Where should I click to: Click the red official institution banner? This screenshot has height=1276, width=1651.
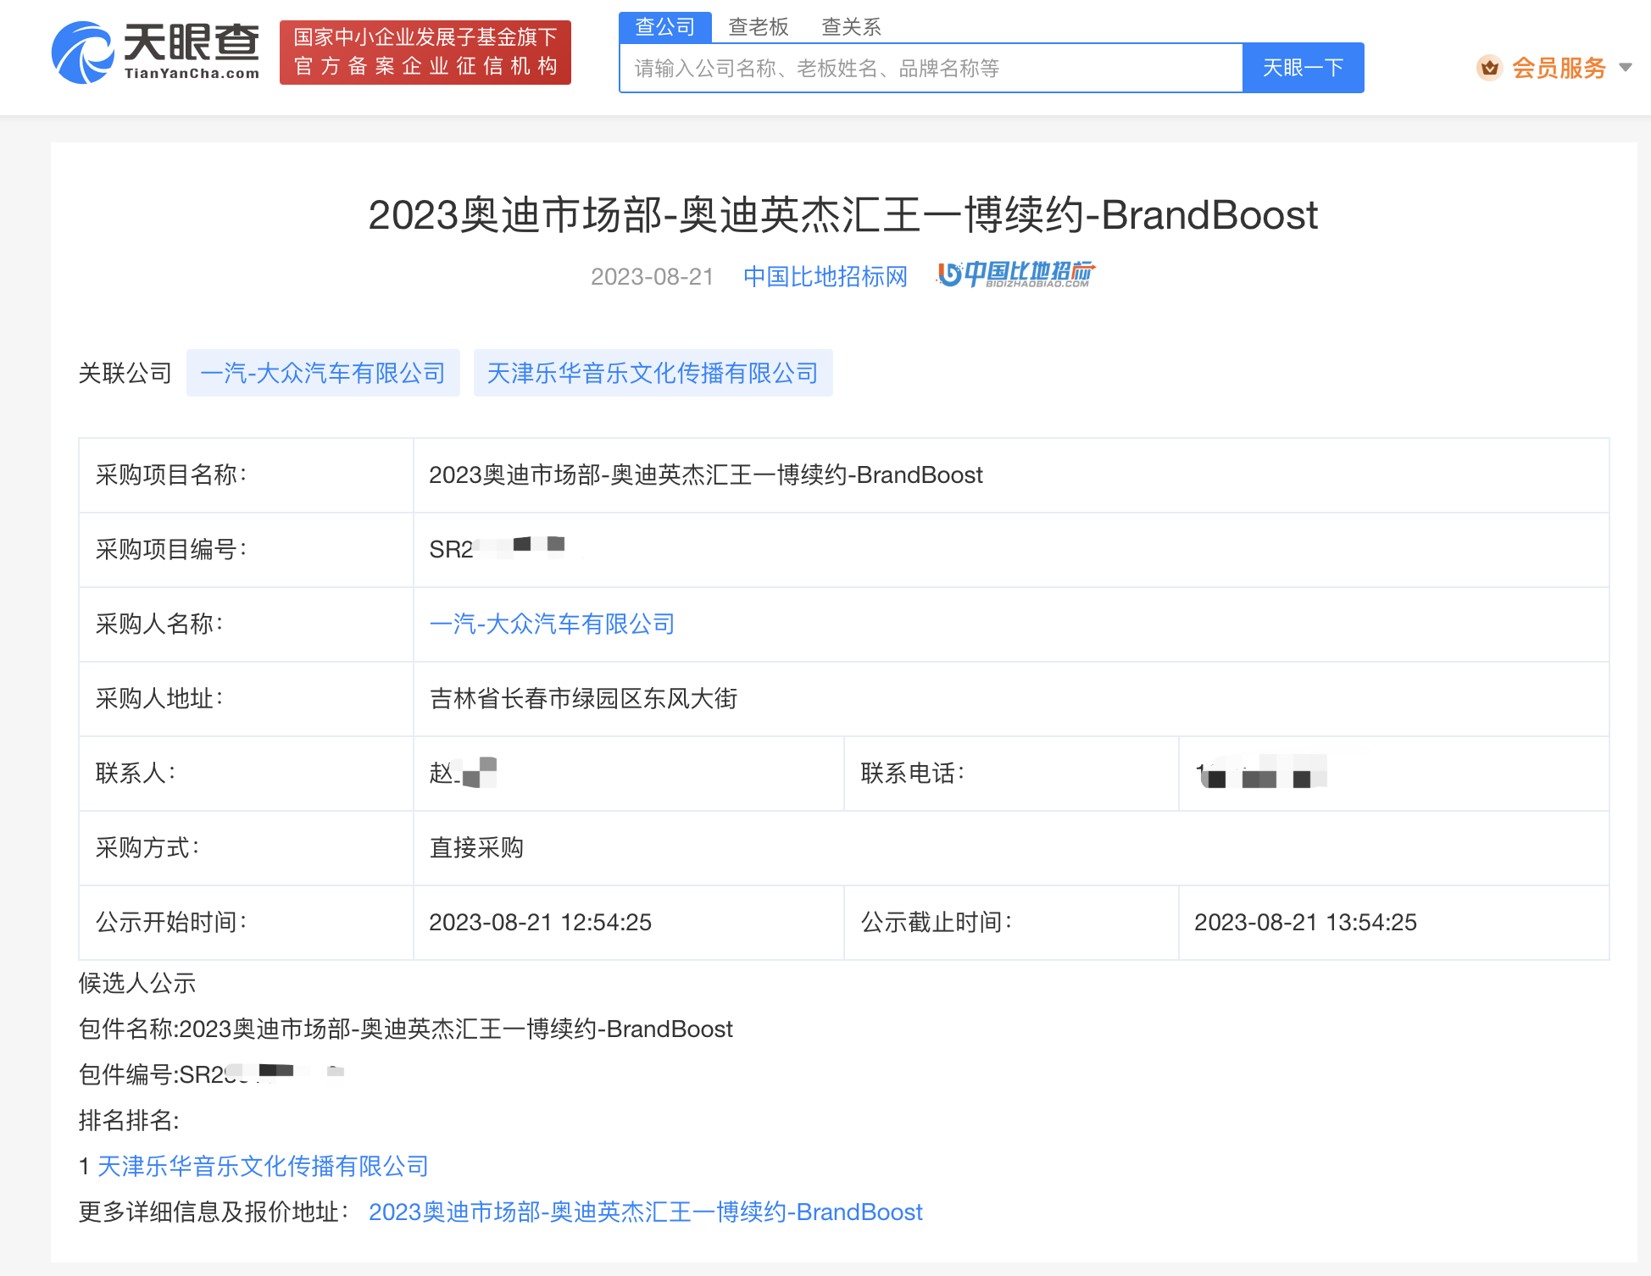pos(425,53)
